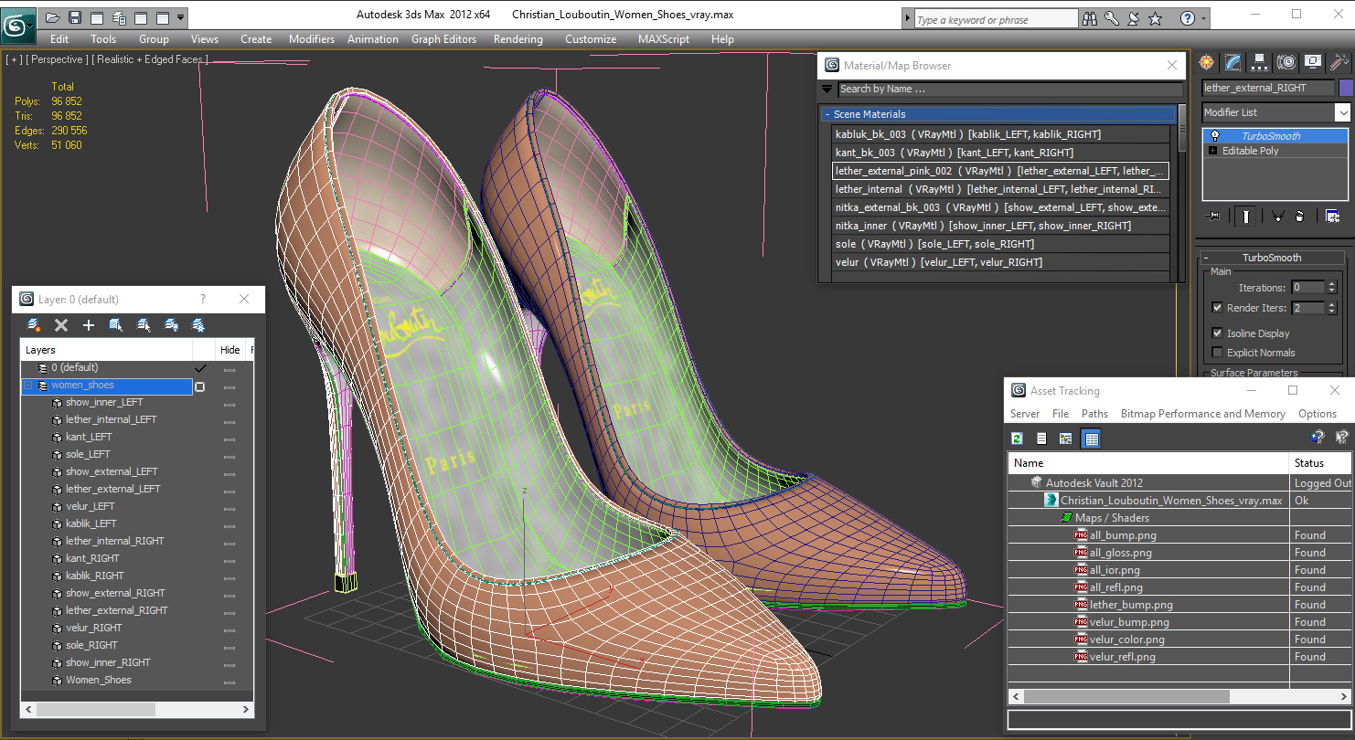
Task: Increase the Iterations spinner value
Action: click(x=1331, y=283)
